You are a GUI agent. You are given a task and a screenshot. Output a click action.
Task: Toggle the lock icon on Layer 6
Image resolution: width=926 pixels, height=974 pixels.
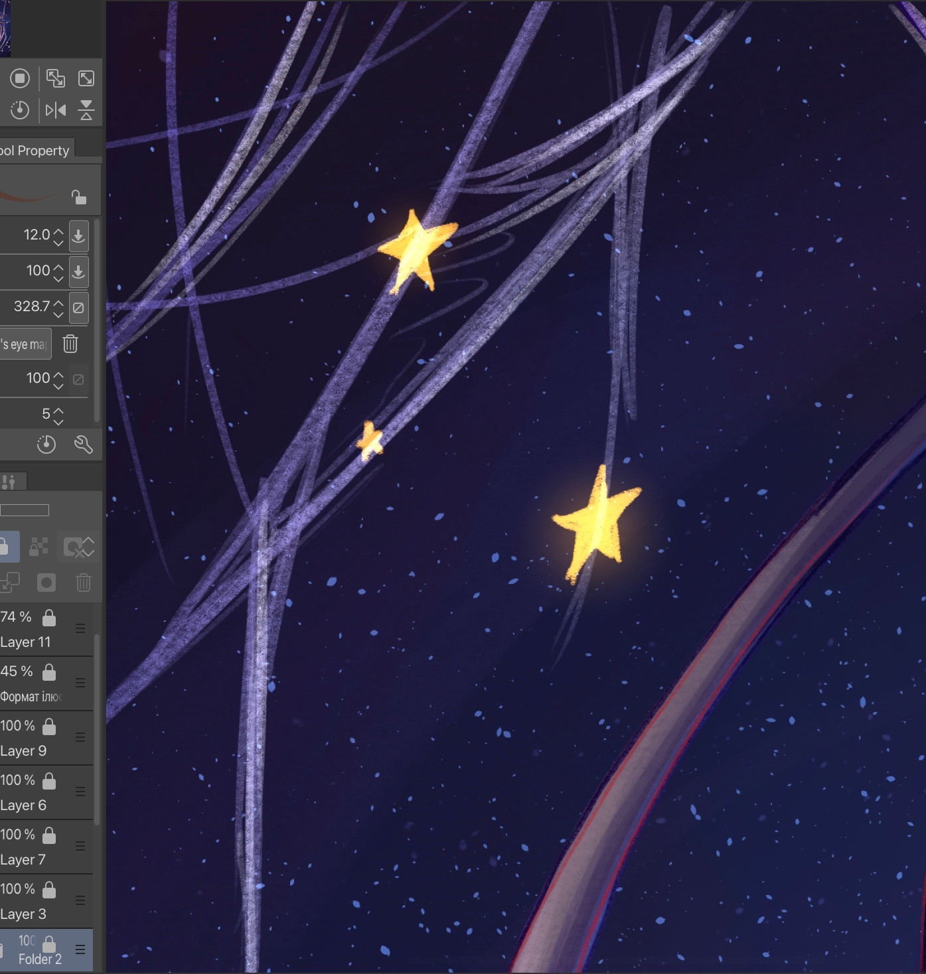(x=49, y=781)
